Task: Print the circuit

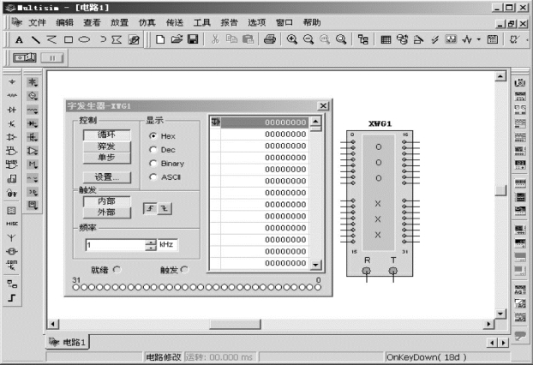Action: click(x=270, y=39)
